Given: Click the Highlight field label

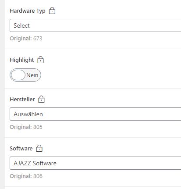Looking at the screenshot, I should click(x=22, y=60).
